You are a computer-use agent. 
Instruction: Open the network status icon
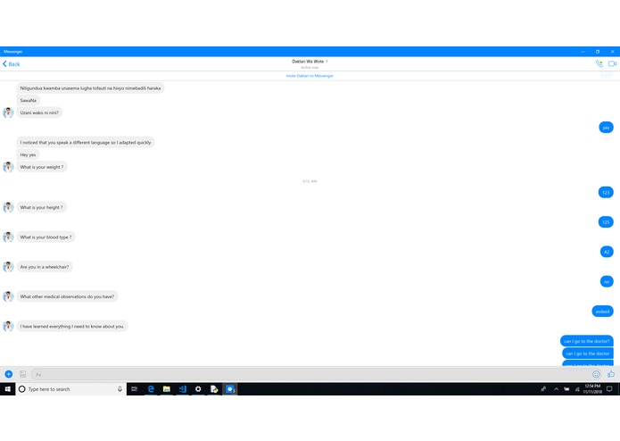click(x=577, y=389)
